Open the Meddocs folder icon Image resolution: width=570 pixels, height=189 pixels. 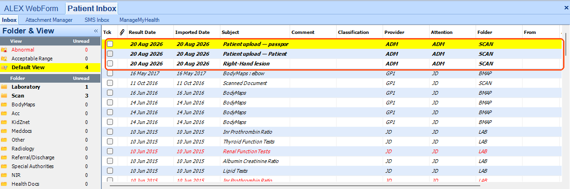4,131
